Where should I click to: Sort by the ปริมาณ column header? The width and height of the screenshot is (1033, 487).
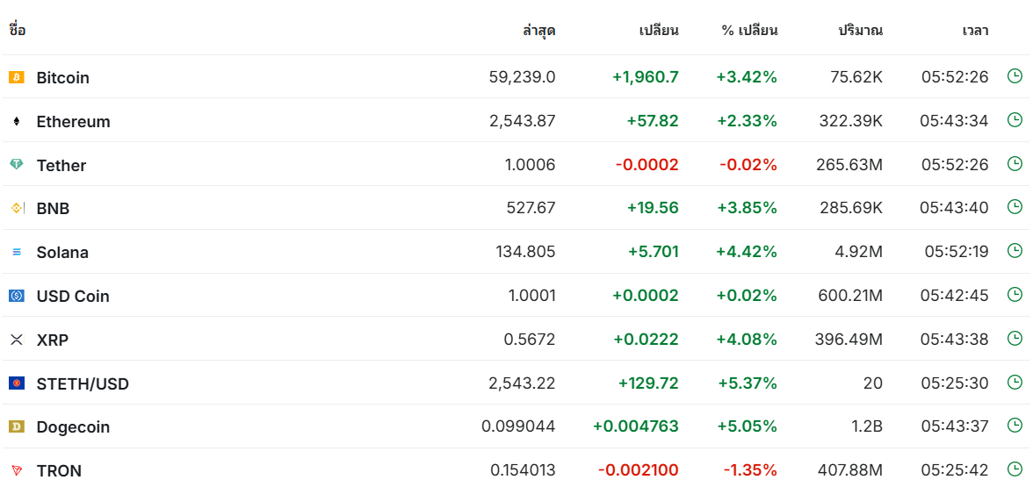[x=861, y=30]
